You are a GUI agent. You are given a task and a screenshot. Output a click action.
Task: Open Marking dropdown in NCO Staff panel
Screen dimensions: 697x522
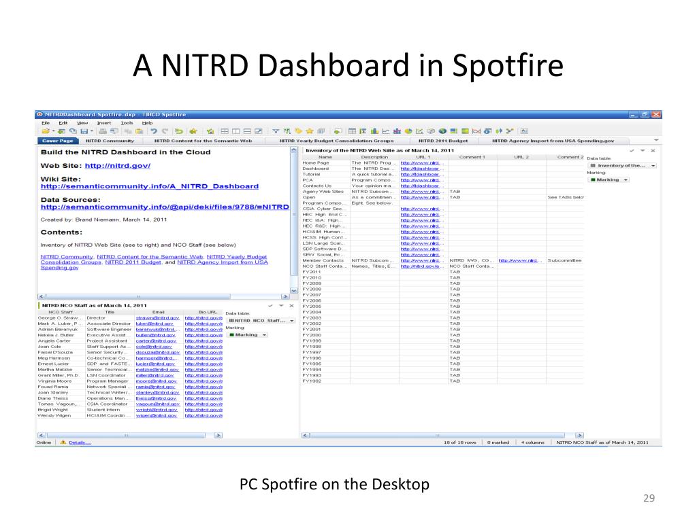(x=247, y=334)
